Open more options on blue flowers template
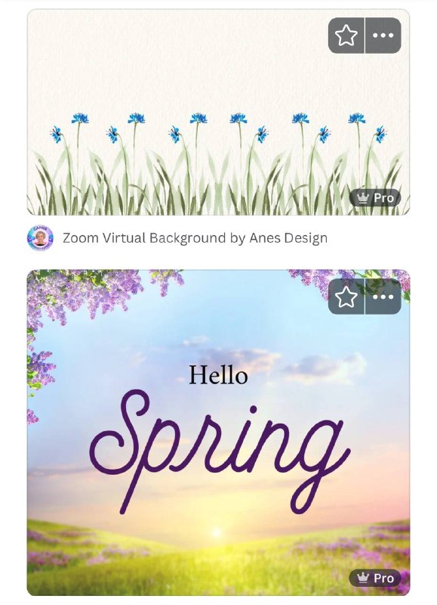The height and width of the screenshot is (605, 437). tap(383, 36)
